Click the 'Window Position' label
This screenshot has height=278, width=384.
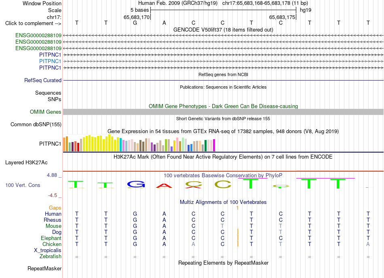[x=42, y=3]
